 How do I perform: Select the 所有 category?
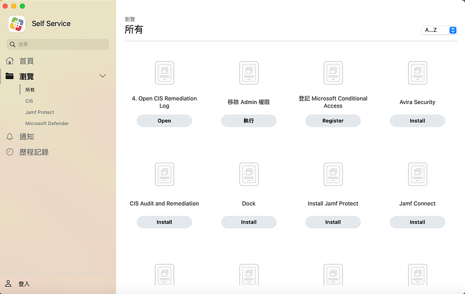click(30, 90)
